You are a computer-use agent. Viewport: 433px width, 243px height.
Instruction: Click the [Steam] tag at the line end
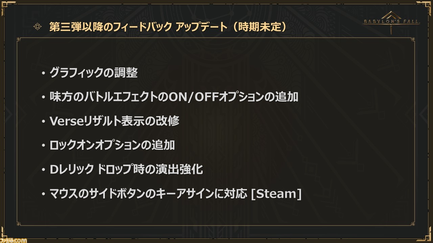pos(276,194)
